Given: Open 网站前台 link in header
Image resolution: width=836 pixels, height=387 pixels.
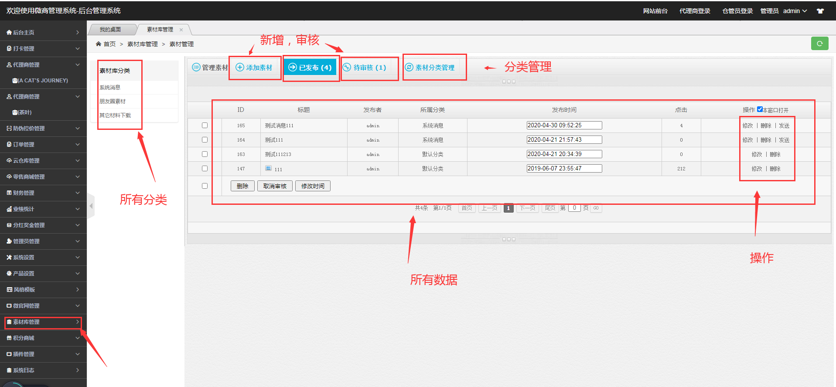Looking at the screenshot, I should [655, 11].
